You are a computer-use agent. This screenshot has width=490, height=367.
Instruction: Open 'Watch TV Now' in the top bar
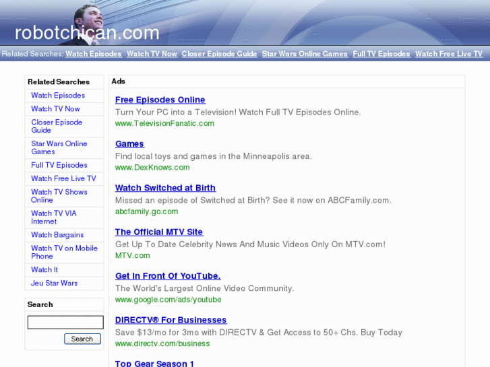[152, 54]
